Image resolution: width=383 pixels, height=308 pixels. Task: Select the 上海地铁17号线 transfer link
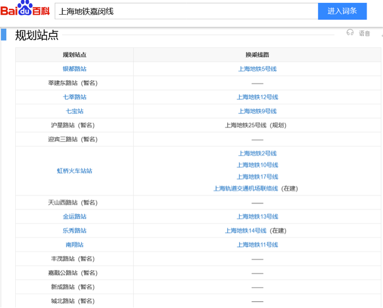pos(257,177)
